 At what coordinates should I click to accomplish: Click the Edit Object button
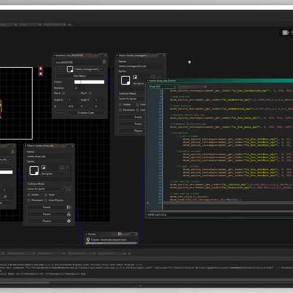coord(80,76)
